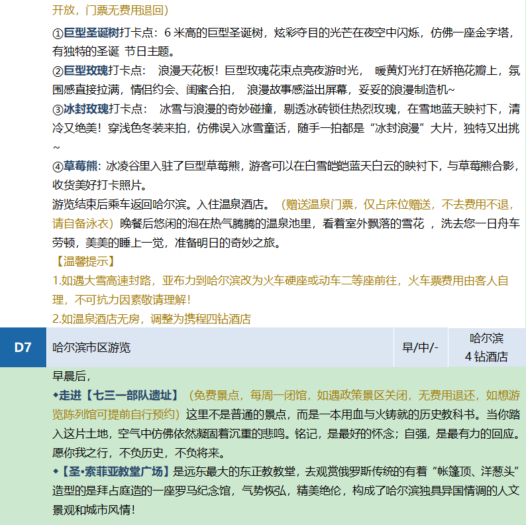Click the 早/中/- meal plan cell
The width and height of the screenshot is (526, 525).
[420, 347]
